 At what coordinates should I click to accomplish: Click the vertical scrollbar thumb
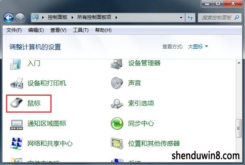pos(239,128)
